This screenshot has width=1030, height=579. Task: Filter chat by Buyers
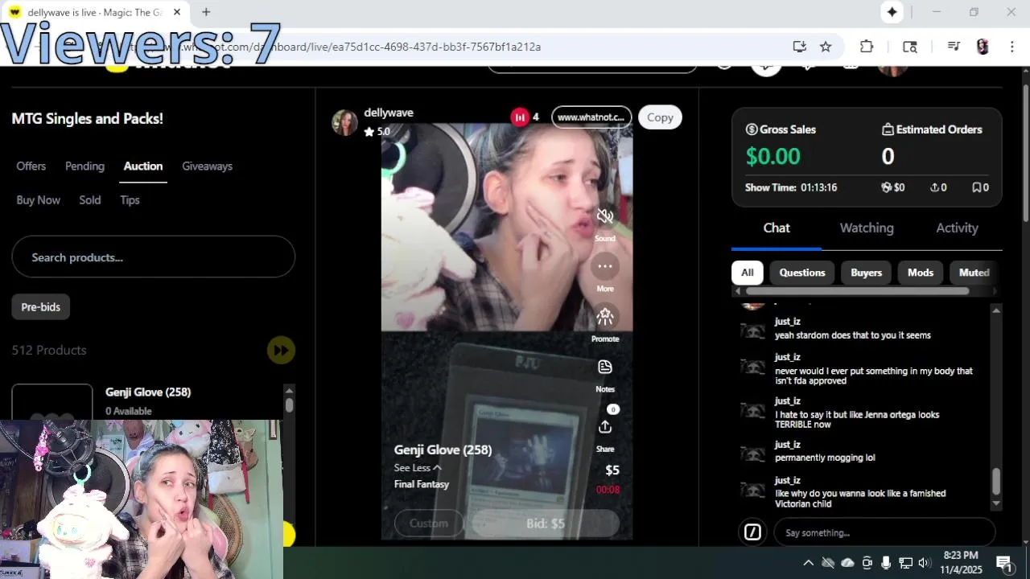pos(867,273)
